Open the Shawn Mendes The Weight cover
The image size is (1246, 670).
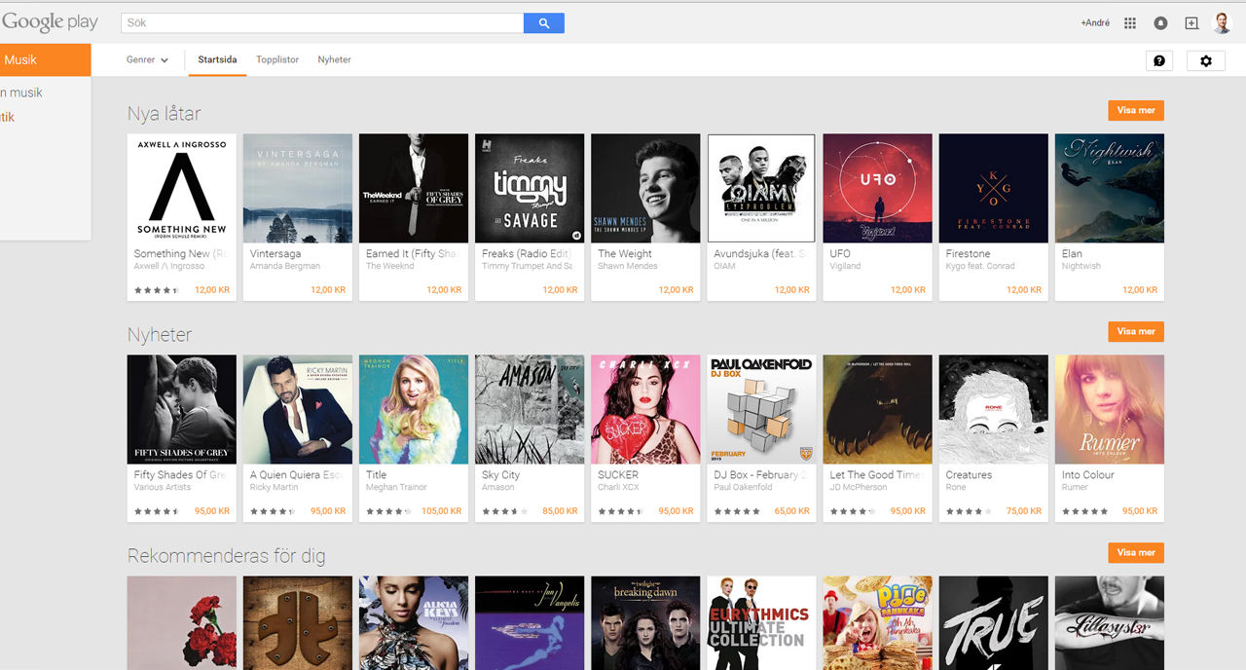645,188
